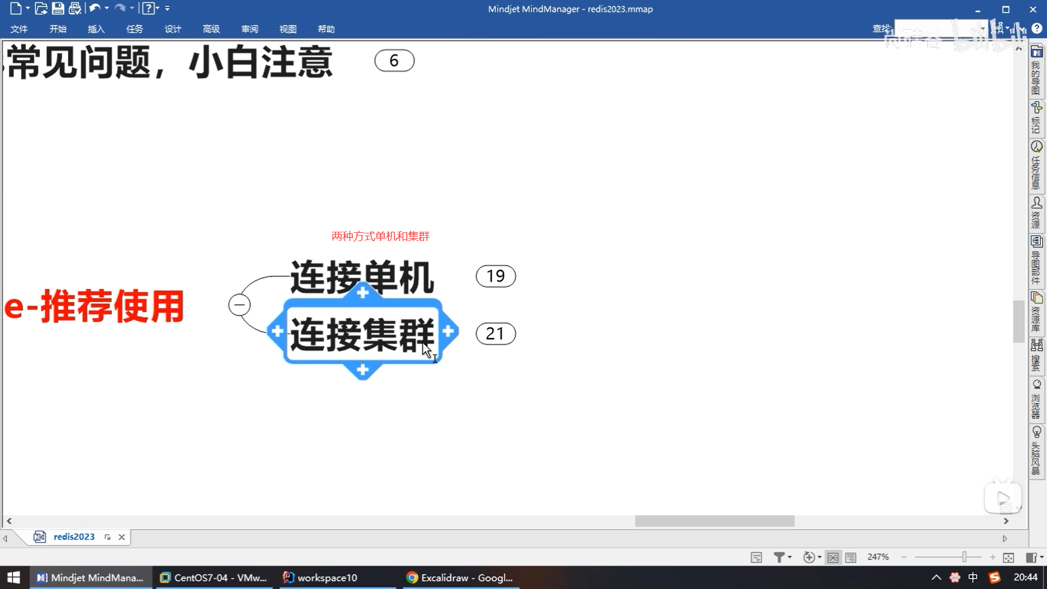Open the 视图 ribbon tab
The height and width of the screenshot is (589, 1047).
(x=287, y=29)
